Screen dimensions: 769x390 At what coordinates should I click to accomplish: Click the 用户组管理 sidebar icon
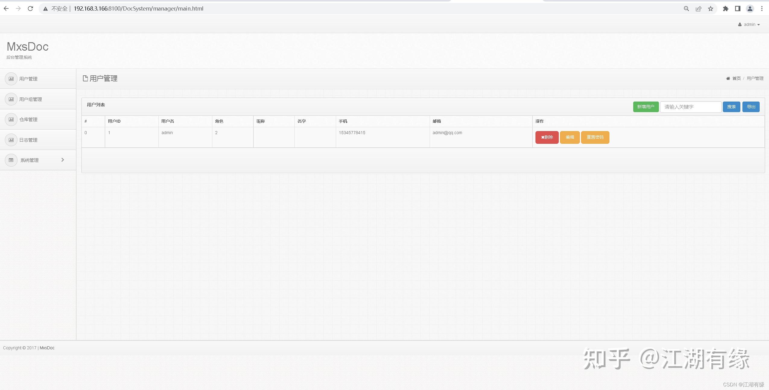[11, 99]
